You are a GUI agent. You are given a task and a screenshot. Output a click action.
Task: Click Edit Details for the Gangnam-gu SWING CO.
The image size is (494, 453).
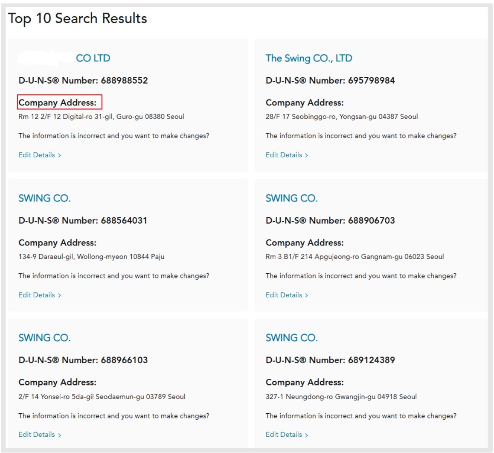(x=287, y=295)
